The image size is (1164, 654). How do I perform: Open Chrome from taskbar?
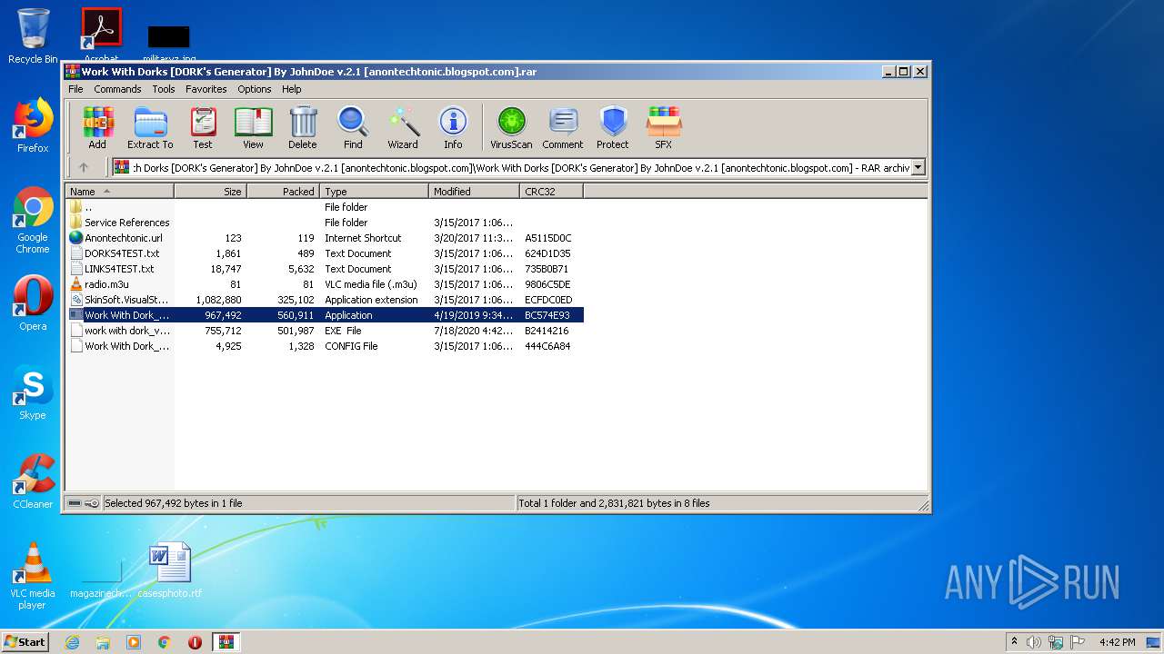tap(165, 642)
